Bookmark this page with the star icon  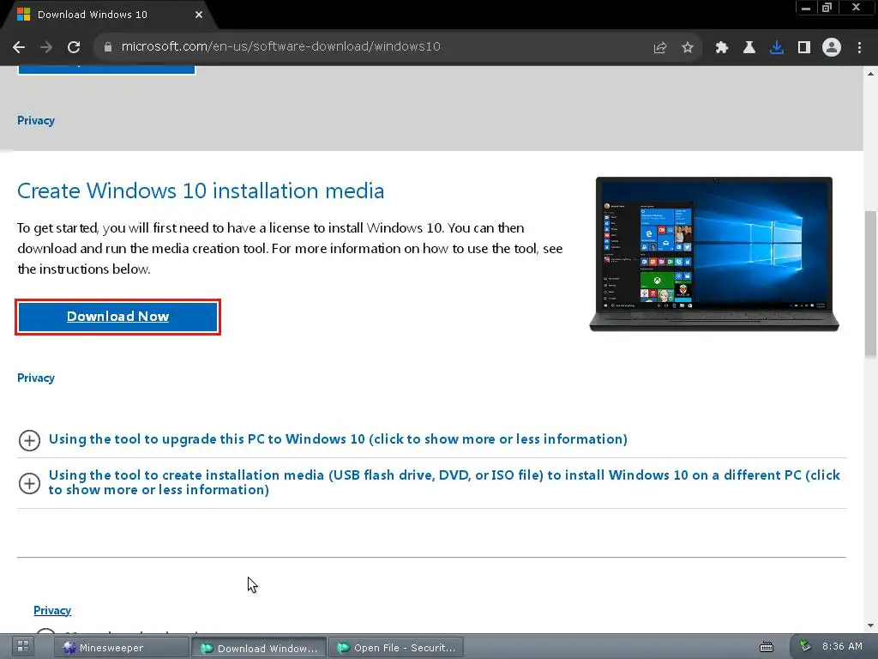point(688,48)
